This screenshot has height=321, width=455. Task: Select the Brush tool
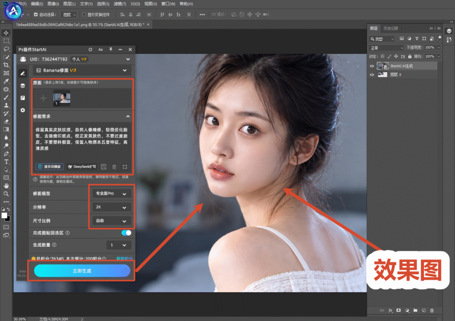click(6, 97)
